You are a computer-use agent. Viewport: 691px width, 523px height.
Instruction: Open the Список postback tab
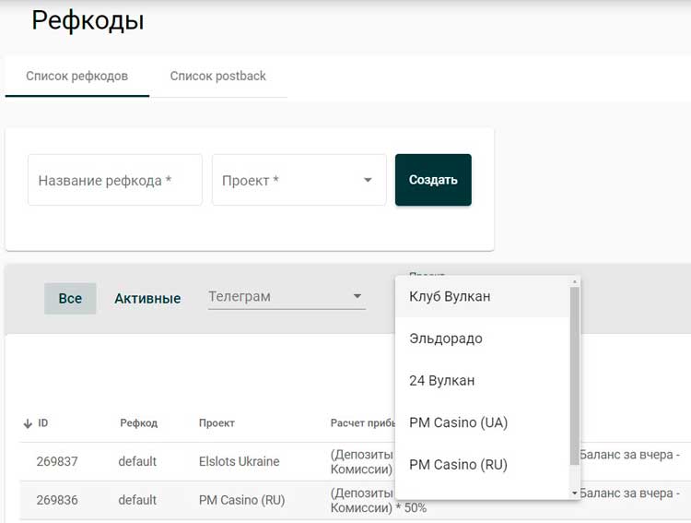click(218, 76)
